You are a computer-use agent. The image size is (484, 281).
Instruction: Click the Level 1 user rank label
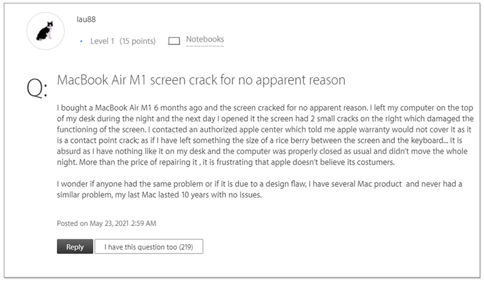coord(102,41)
